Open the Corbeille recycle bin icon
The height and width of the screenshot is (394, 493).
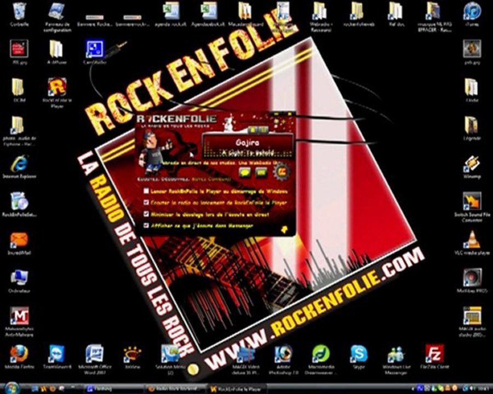click(x=19, y=14)
